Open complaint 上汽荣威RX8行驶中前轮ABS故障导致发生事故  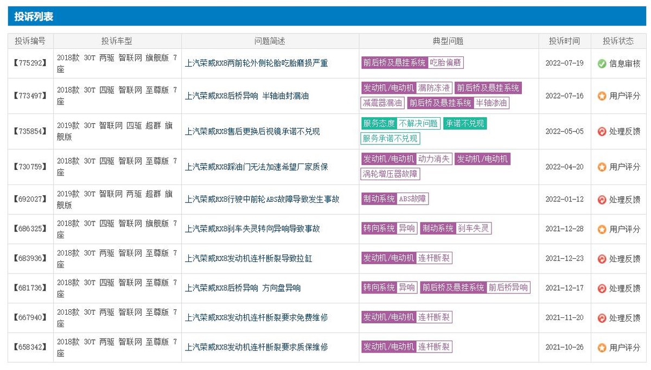[x=262, y=200]
